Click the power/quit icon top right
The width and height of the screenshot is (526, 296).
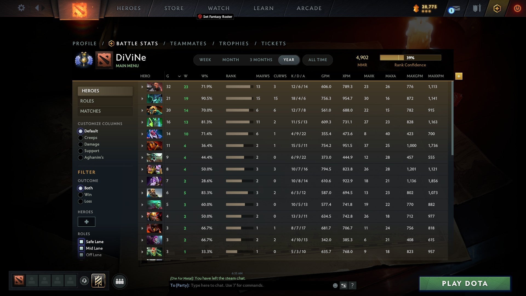(518, 8)
